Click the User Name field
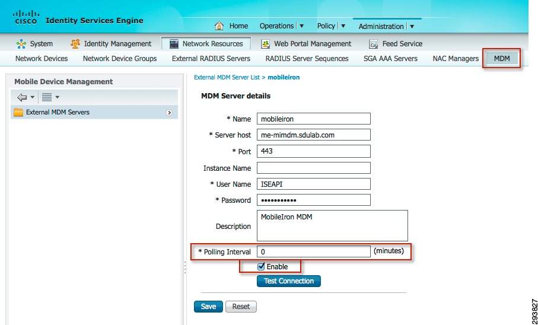538x325 pixels. click(314, 184)
